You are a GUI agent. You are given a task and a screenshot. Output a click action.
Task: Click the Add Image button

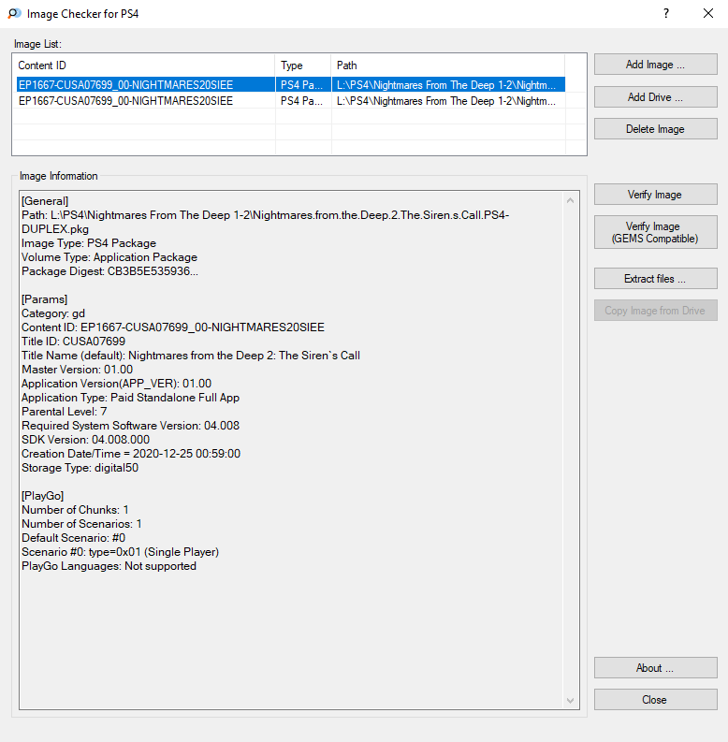(x=656, y=65)
